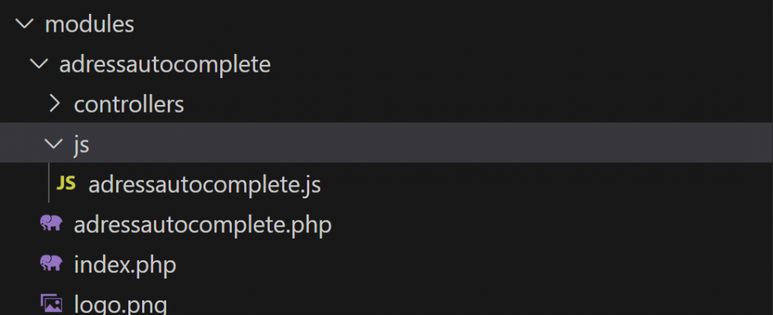Click the PHP elephant icon beside index.php
Viewport: 773px width, 315px height.
pyautogui.click(x=52, y=264)
